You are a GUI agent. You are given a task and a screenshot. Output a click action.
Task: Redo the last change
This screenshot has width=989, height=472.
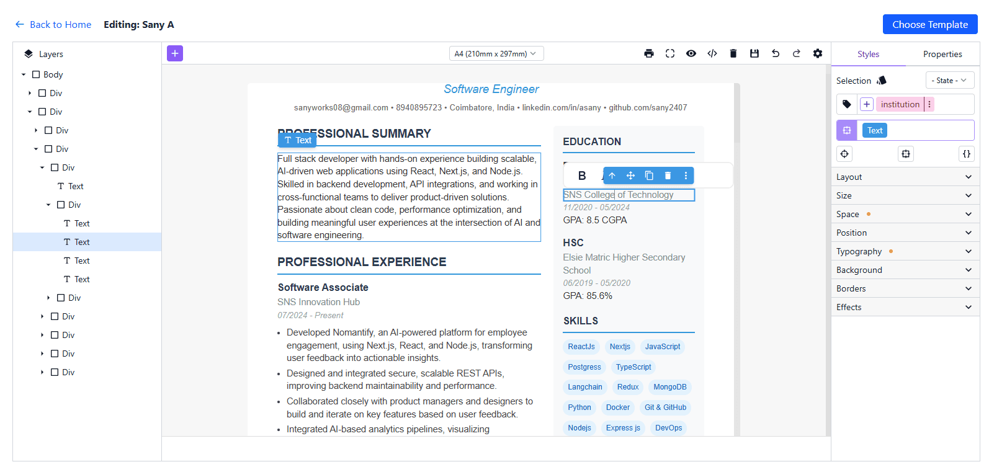point(797,53)
